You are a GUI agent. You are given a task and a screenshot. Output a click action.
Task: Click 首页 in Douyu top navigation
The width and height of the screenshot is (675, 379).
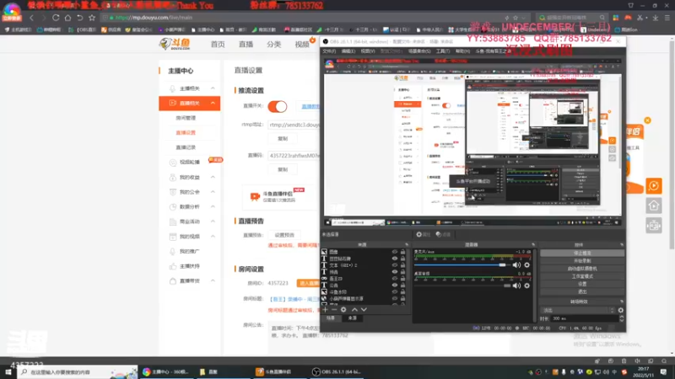(218, 45)
